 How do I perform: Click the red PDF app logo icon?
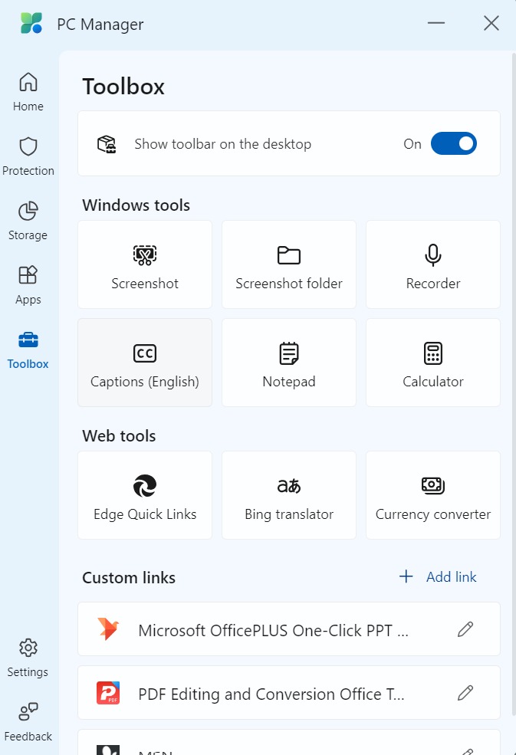108,693
